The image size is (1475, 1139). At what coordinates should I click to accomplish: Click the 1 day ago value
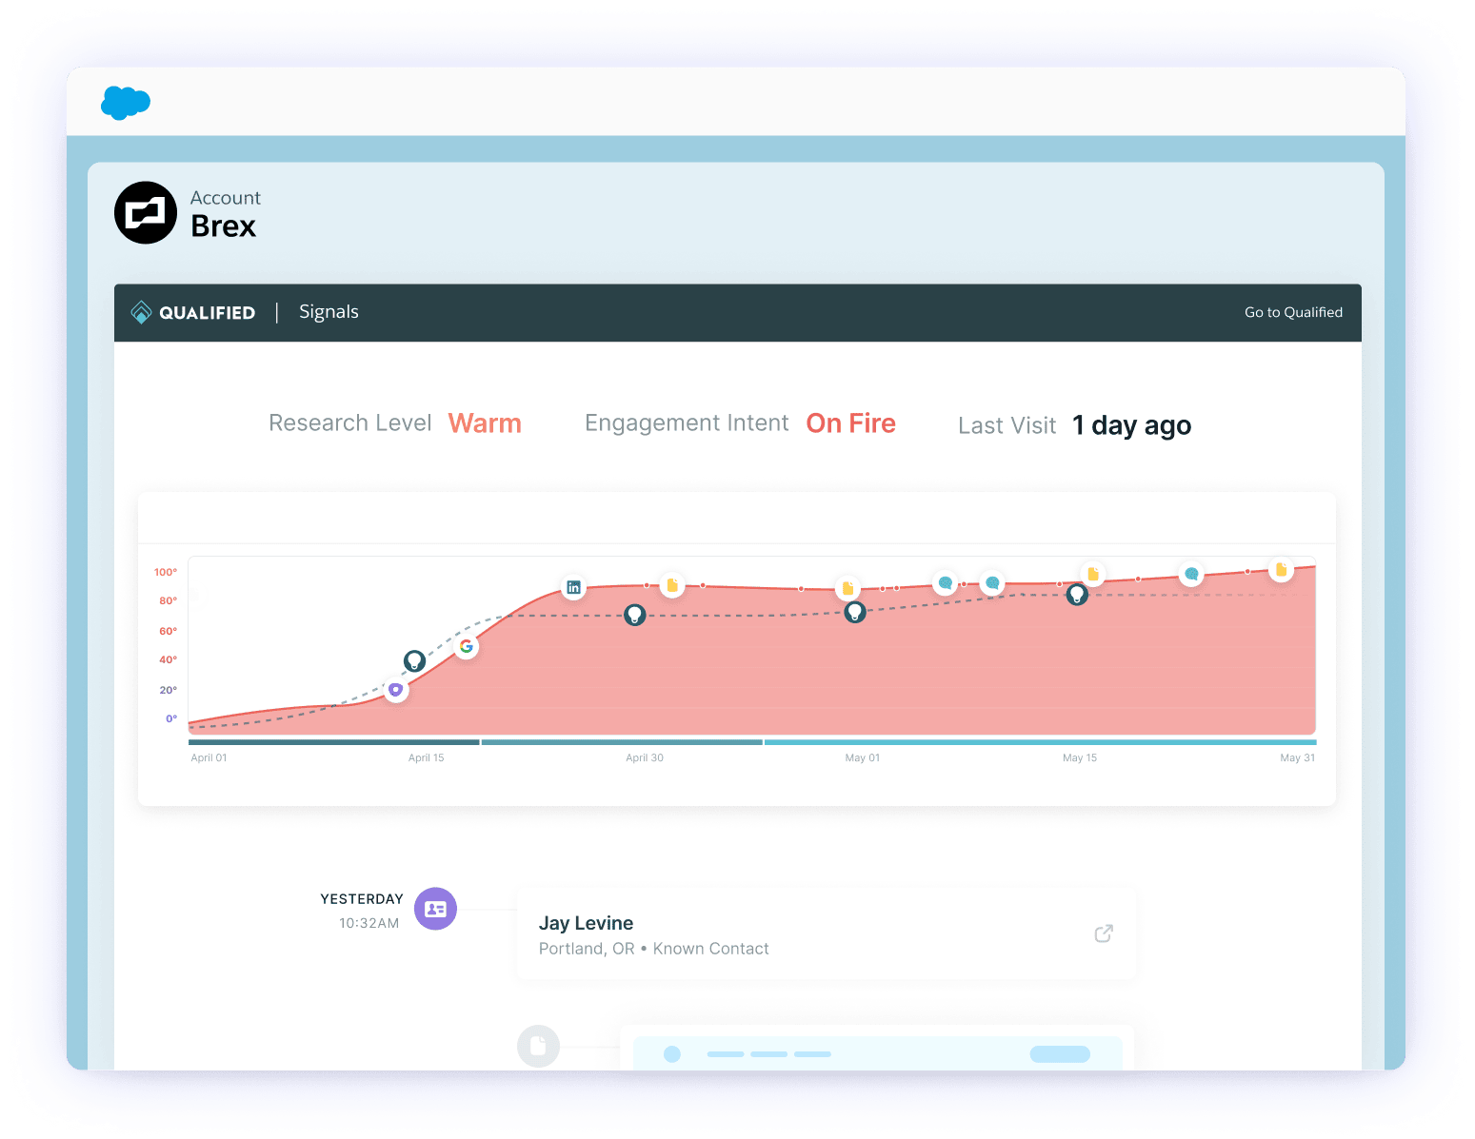click(x=1131, y=425)
